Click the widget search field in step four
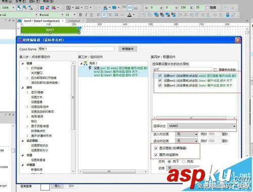This screenshot has width=253, height=192. [x=182, y=70]
